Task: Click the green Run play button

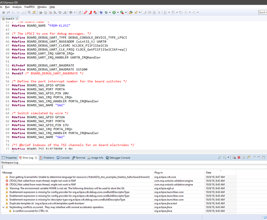Action: coord(114,13)
